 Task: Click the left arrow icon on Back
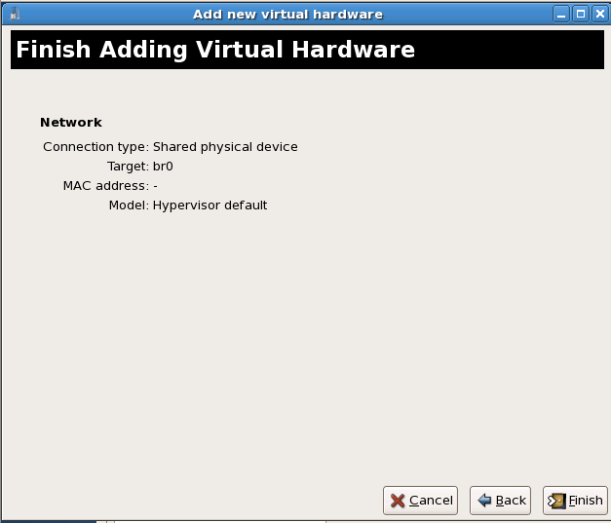(x=484, y=501)
